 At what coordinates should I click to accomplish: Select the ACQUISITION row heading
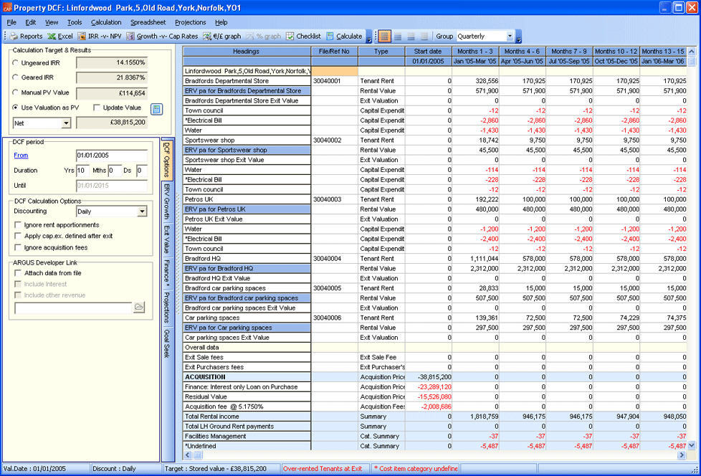tap(247, 377)
